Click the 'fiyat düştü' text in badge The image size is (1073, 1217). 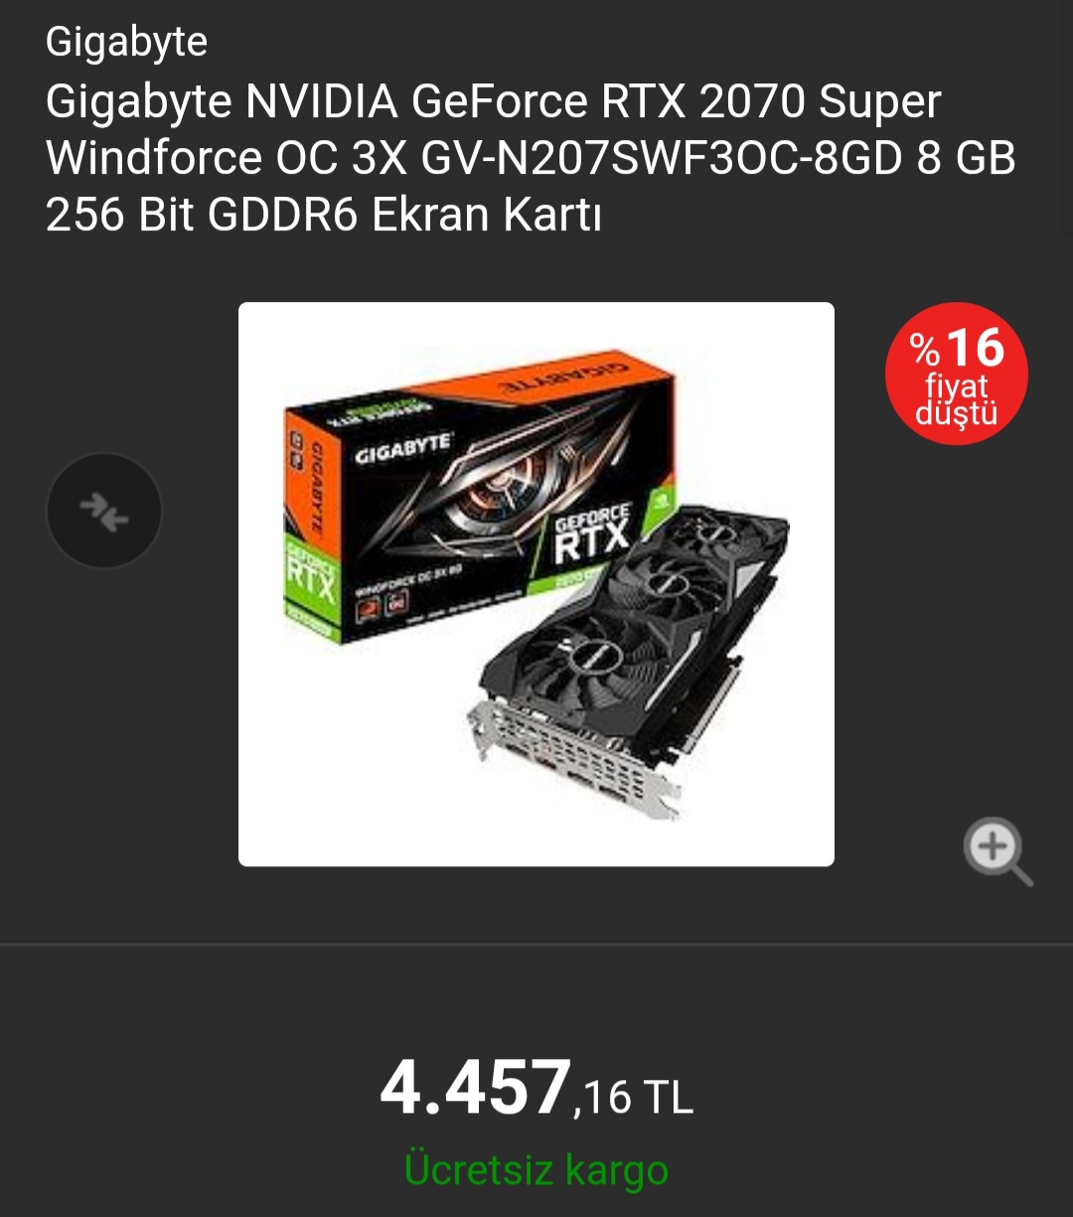pyautogui.click(x=957, y=399)
